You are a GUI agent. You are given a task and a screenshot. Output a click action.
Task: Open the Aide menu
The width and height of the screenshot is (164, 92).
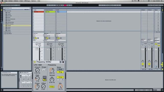39,1
